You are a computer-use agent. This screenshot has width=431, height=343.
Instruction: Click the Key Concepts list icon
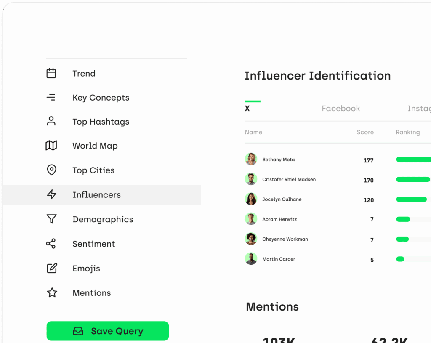click(x=51, y=98)
